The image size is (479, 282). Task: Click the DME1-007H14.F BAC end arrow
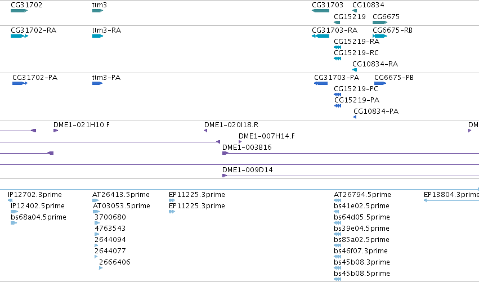click(240, 142)
